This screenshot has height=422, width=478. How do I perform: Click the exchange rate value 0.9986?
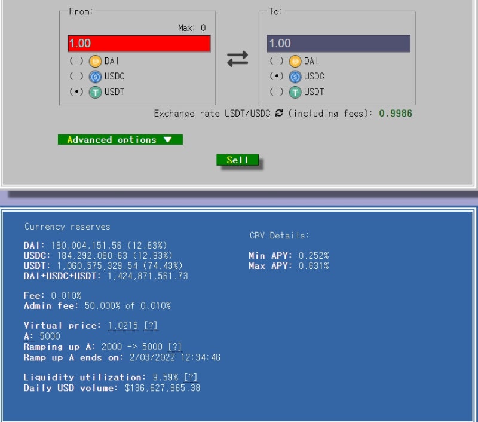pyautogui.click(x=396, y=114)
